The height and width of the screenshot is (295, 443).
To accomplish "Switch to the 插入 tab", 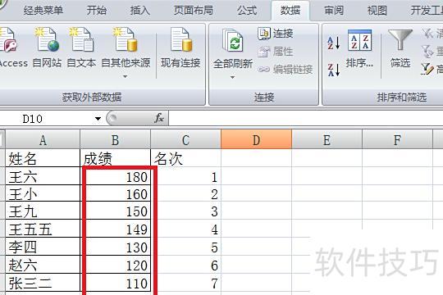I will click(139, 11).
